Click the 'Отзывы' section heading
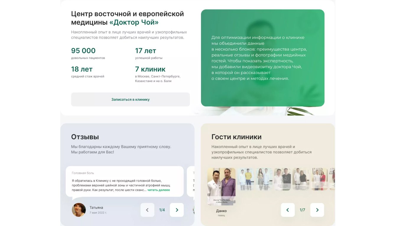This screenshot has height=226, width=396. pyautogui.click(x=85, y=137)
